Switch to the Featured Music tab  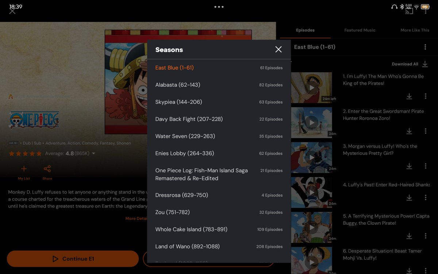tap(360, 30)
